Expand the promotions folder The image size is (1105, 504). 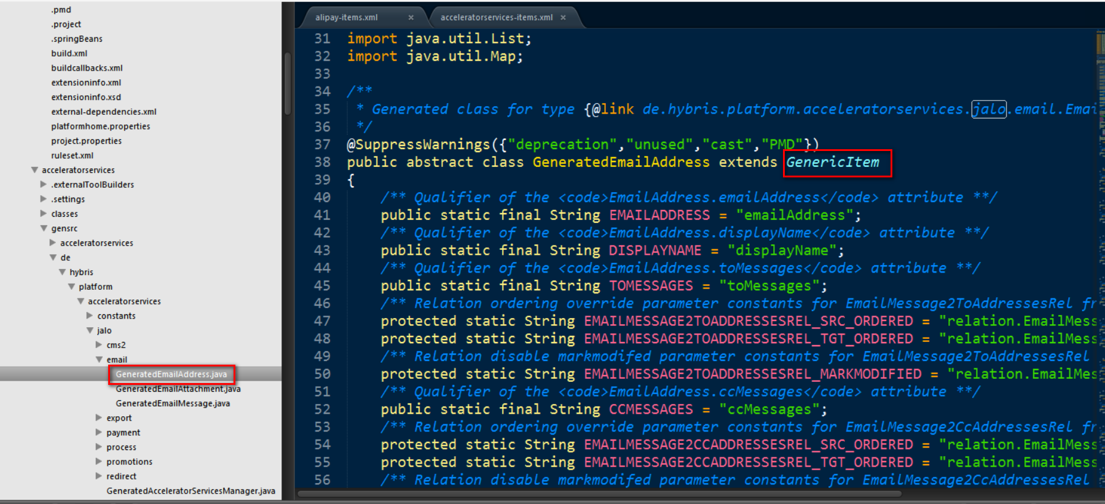99,462
